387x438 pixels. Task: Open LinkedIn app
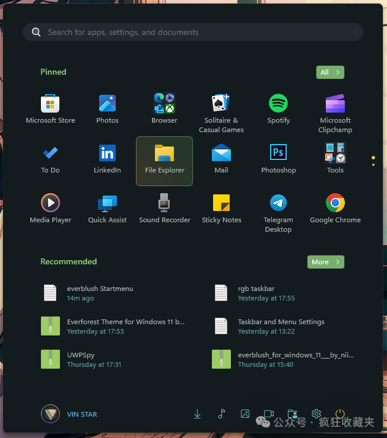[107, 159]
